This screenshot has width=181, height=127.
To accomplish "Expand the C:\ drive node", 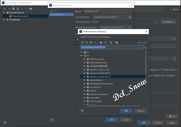I will 81,52.
